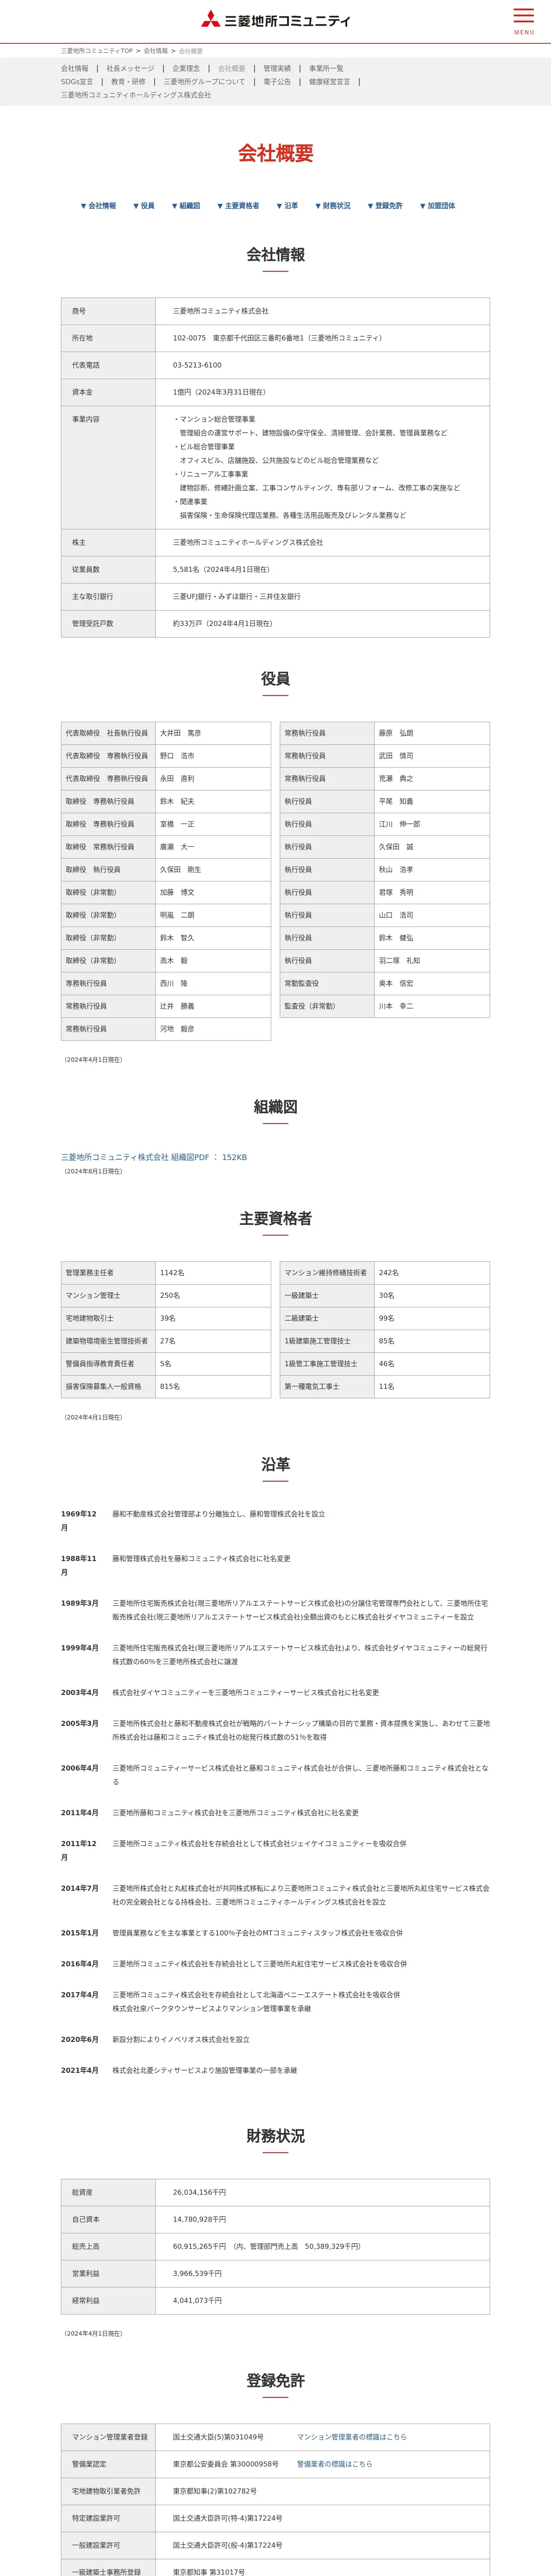This screenshot has height=2576, width=551.
Task: Click the 藤原 弘朗 officer name
Action: tap(396, 733)
